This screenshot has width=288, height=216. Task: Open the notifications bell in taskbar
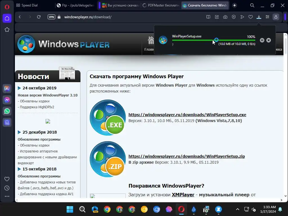point(280,209)
